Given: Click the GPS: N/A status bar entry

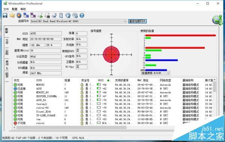Looking at the screenshot, I should click(78, 138).
